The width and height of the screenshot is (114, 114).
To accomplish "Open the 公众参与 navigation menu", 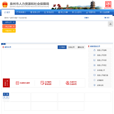I will 77,12.
